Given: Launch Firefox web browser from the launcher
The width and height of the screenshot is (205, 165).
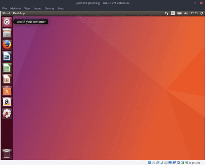Looking at the screenshot, I should pyautogui.click(x=7, y=45).
